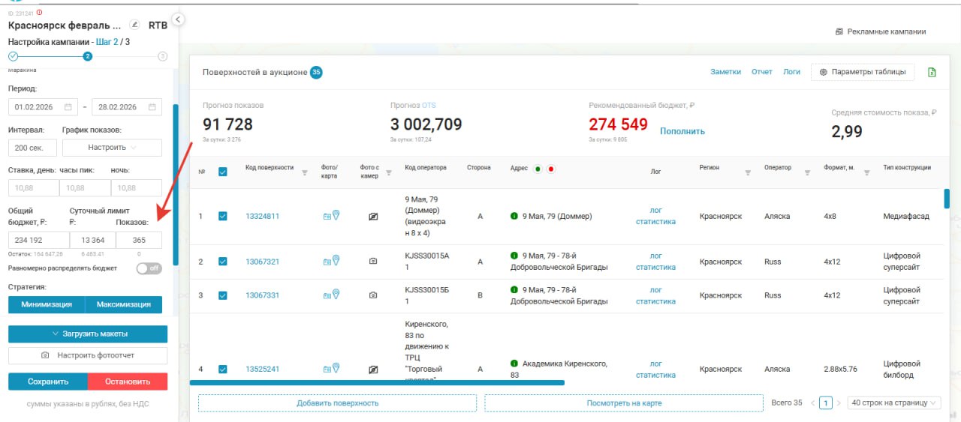The height and width of the screenshot is (422, 961).
Task: Click Посмотреть на карте button
Action: point(624,403)
